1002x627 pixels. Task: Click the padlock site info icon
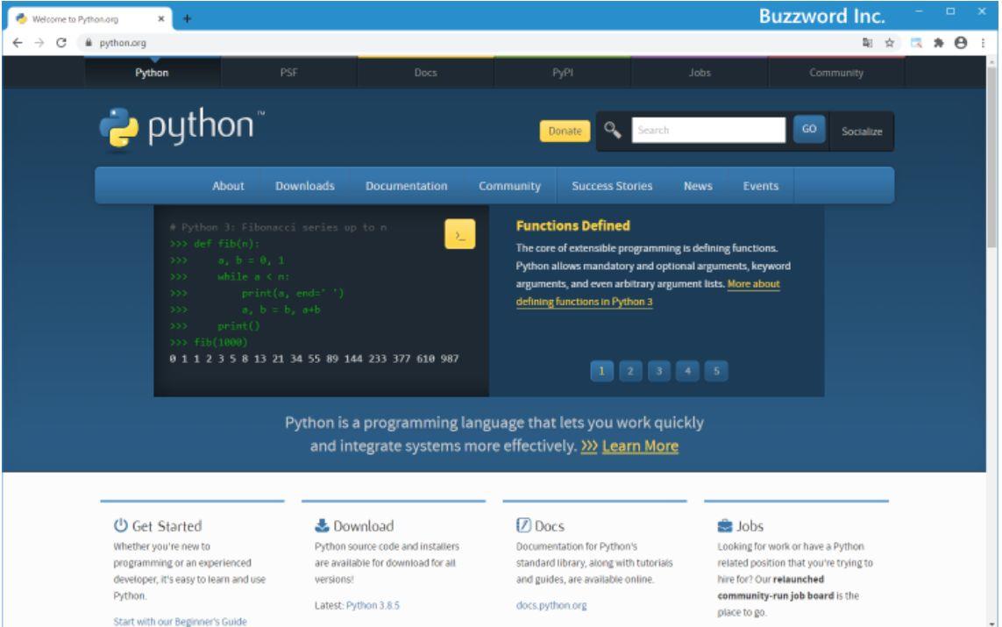(89, 43)
